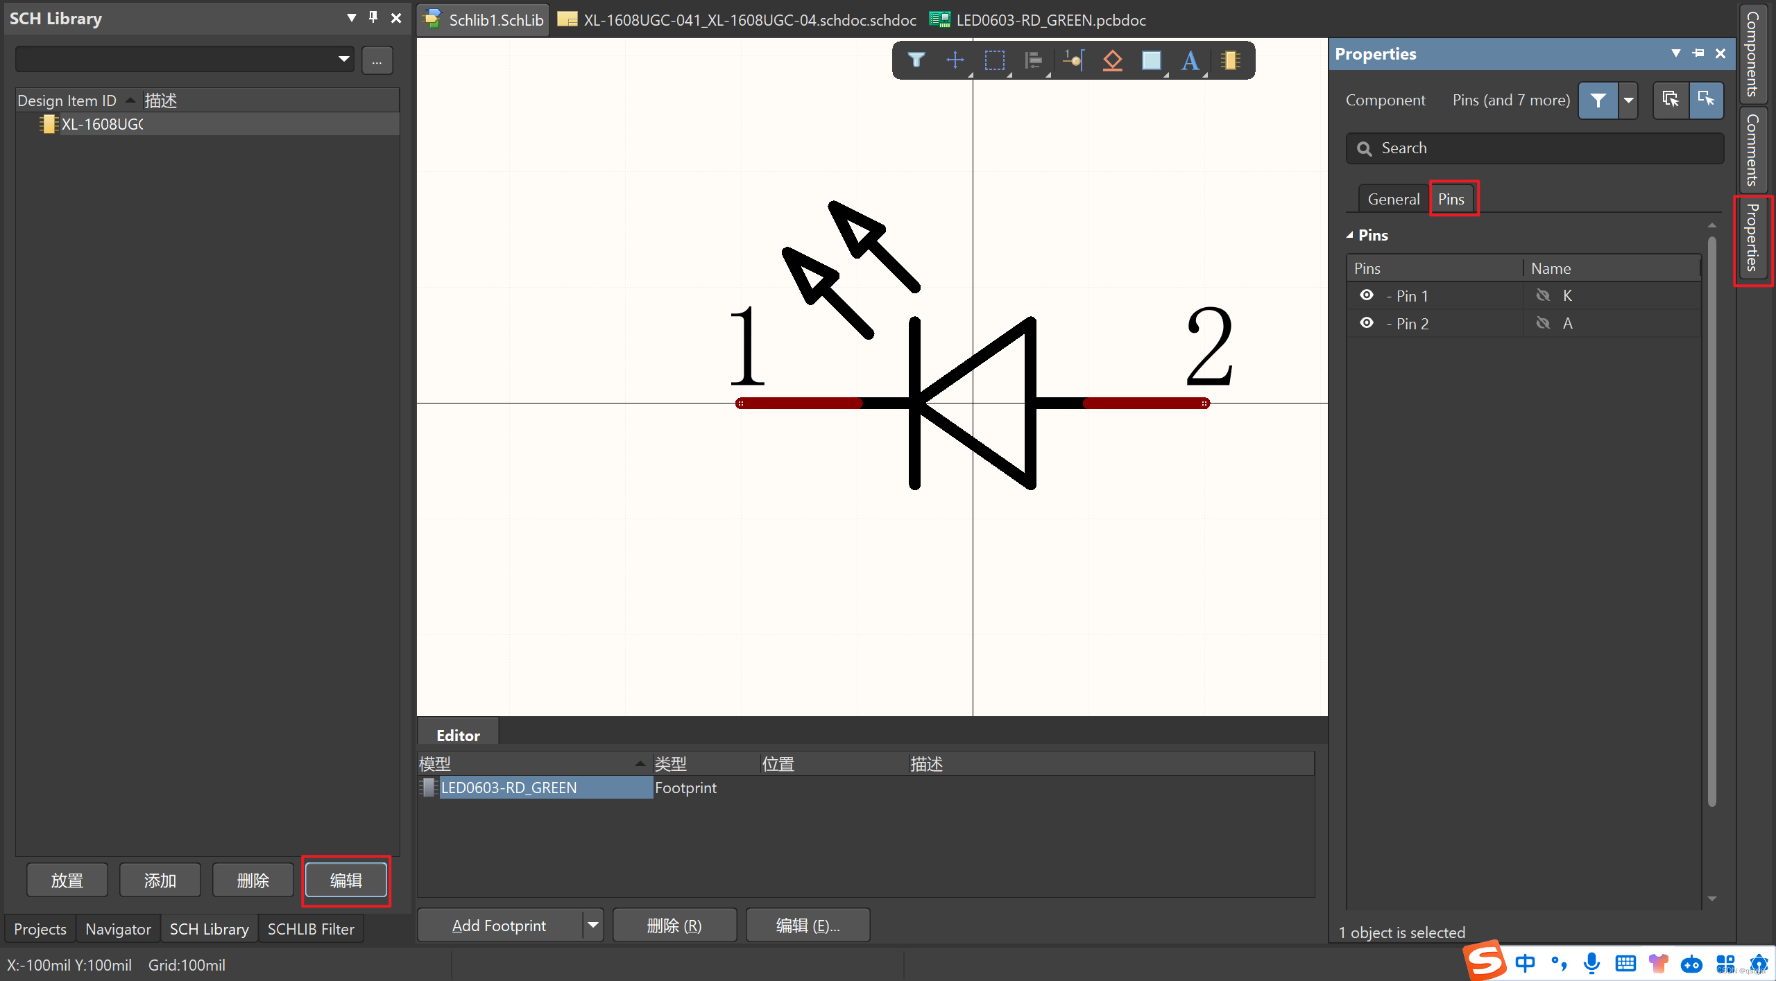Pin the SCH Library panel
The image size is (1776, 981).
pyautogui.click(x=373, y=17)
